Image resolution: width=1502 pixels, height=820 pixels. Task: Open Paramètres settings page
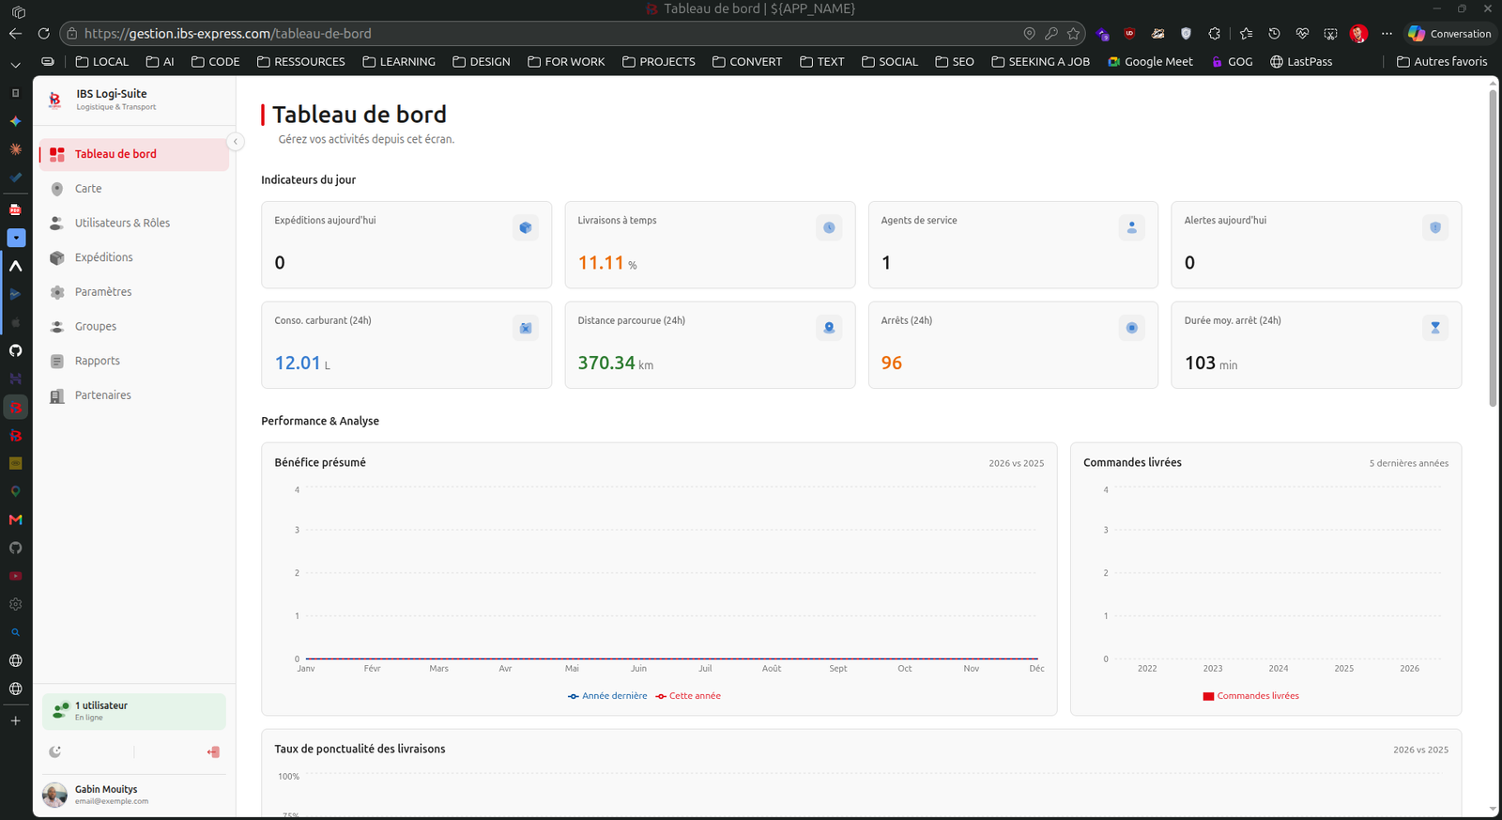134,292
